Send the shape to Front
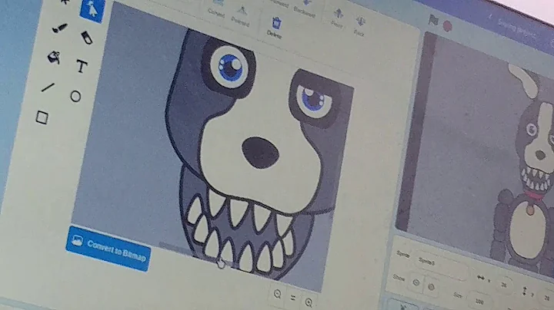554x310 pixels. (338, 18)
